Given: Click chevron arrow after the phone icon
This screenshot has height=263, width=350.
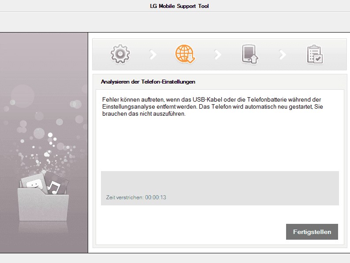Looking at the screenshot, I should pos(283,55).
